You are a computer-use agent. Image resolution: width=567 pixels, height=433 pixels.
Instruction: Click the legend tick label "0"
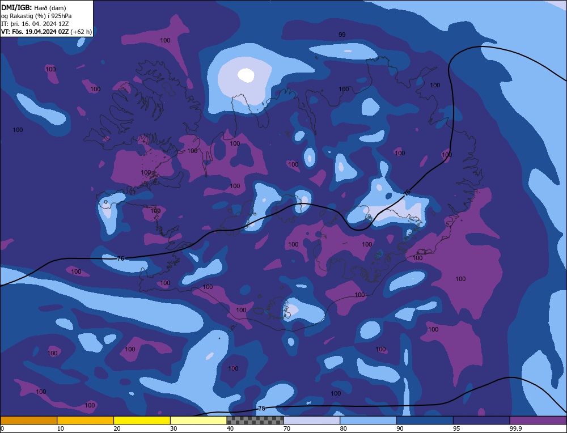[2, 428]
